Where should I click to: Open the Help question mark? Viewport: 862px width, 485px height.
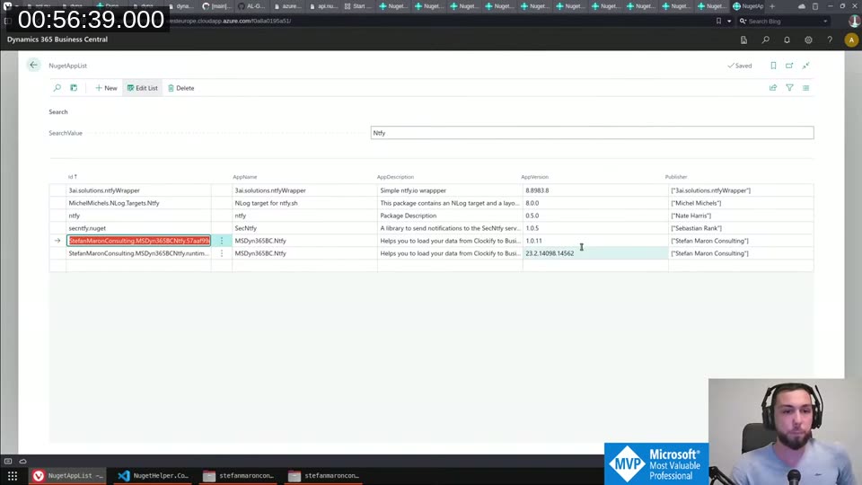(830, 40)
